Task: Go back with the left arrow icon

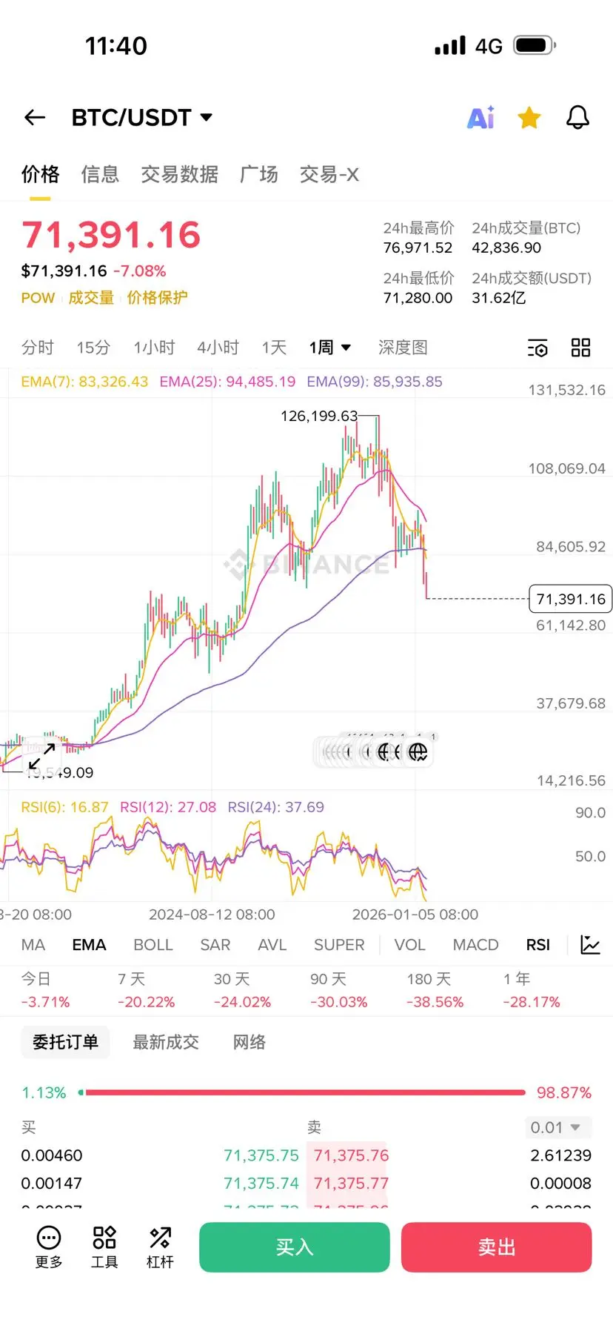Action: click(x=35, y=117)
